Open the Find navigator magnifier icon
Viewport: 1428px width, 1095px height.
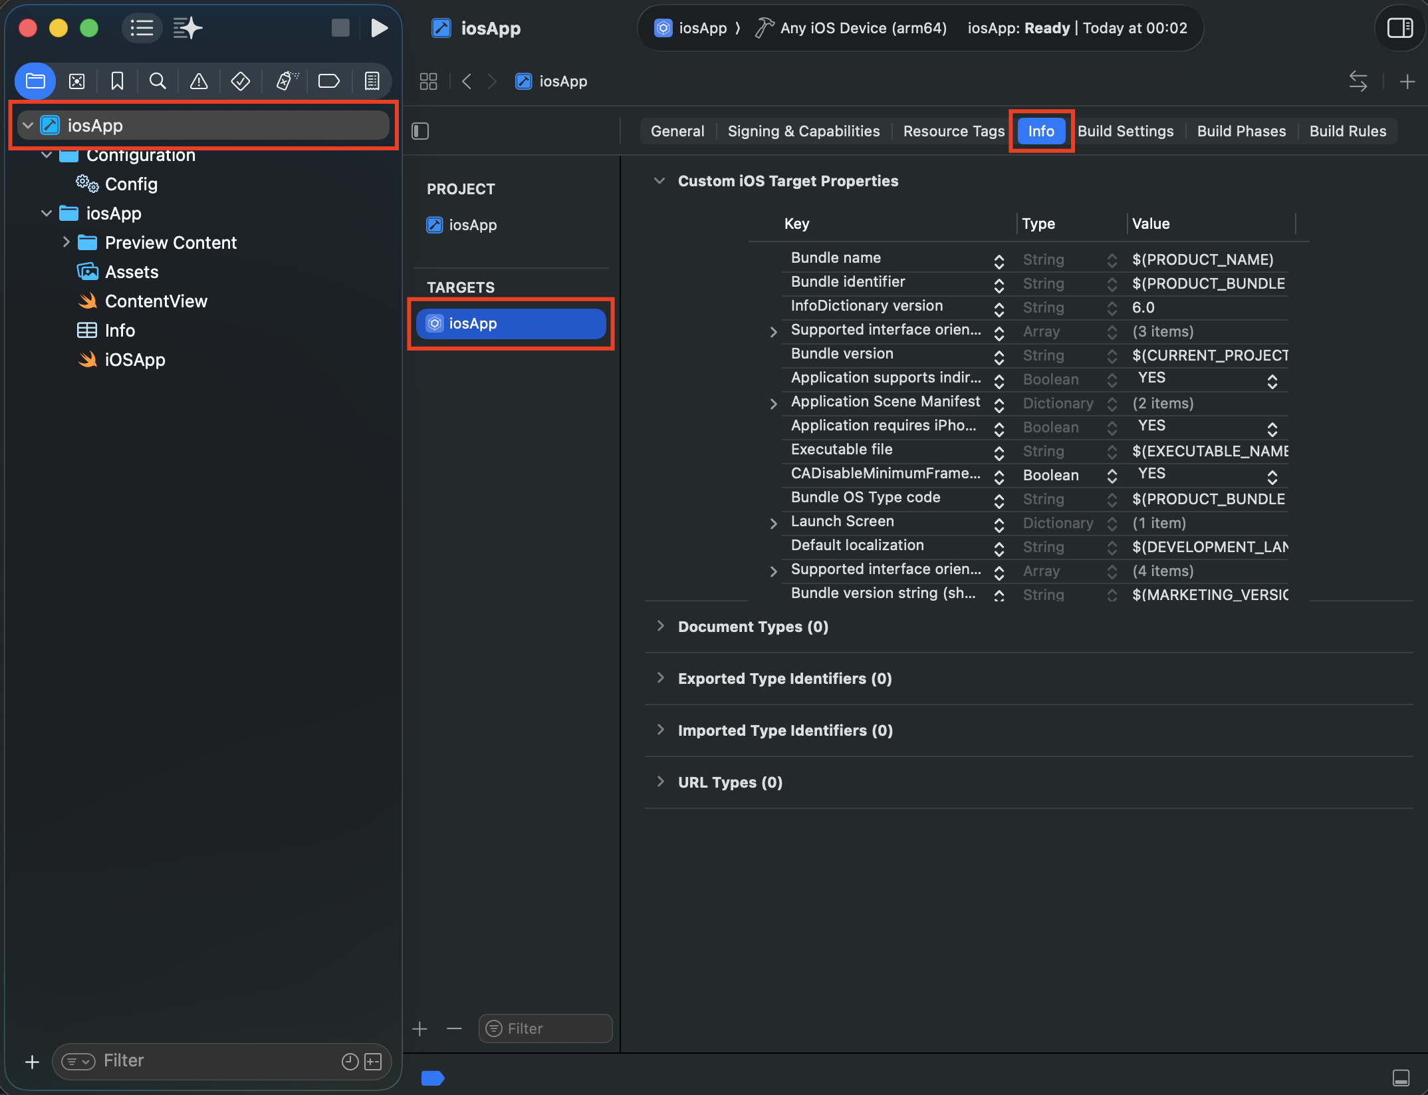click(x=158, y=81)
